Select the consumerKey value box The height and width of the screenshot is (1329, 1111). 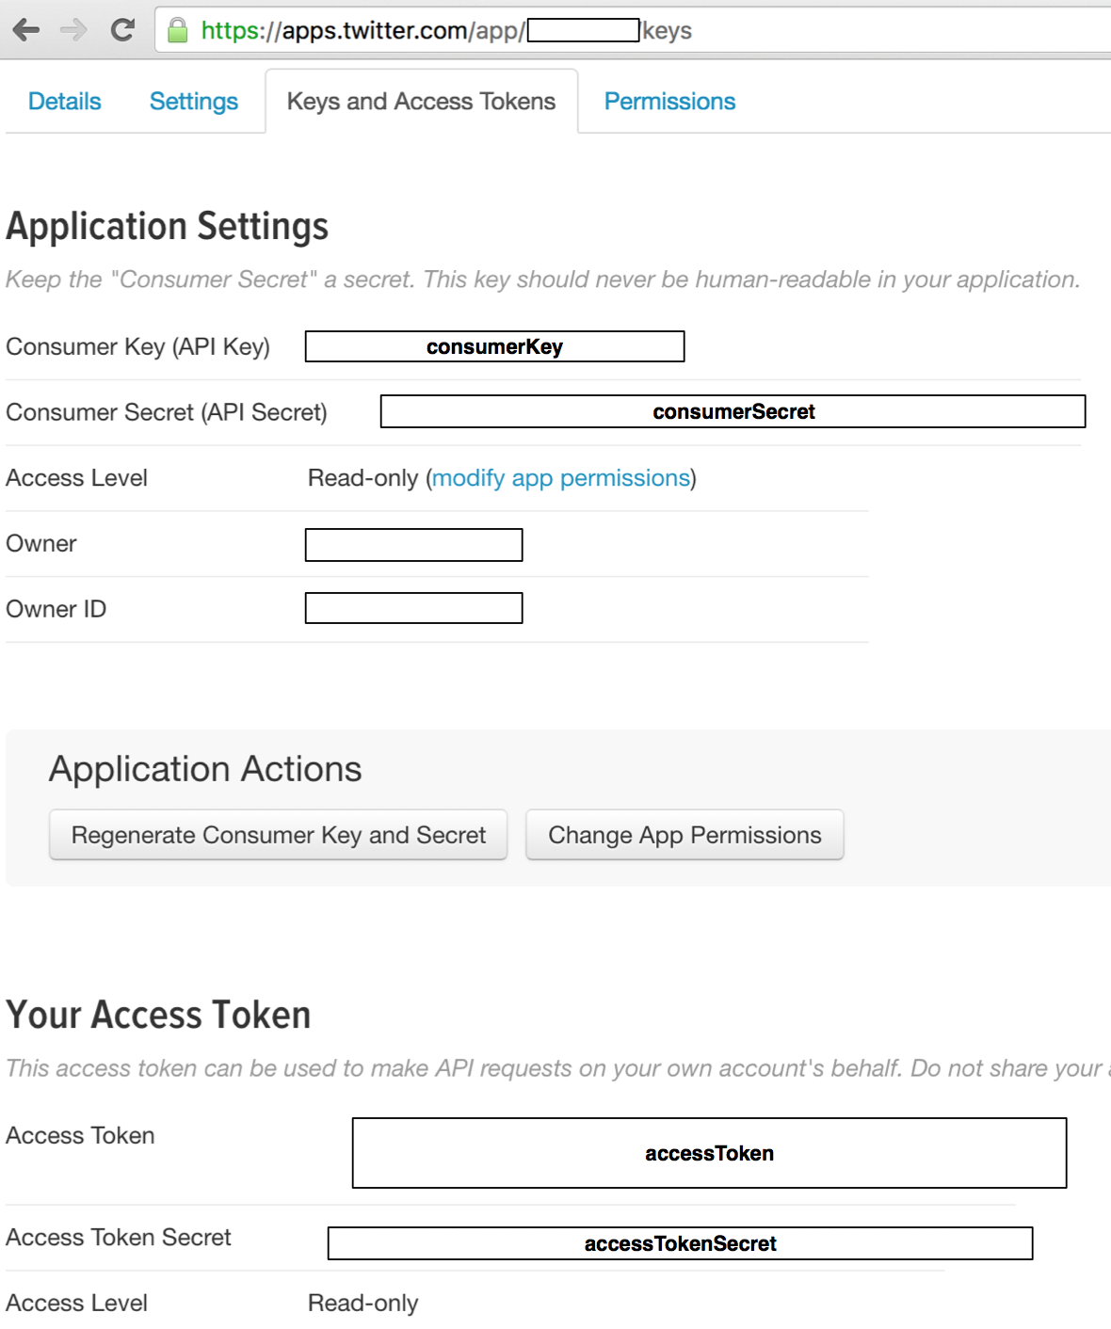coord(494,346)
